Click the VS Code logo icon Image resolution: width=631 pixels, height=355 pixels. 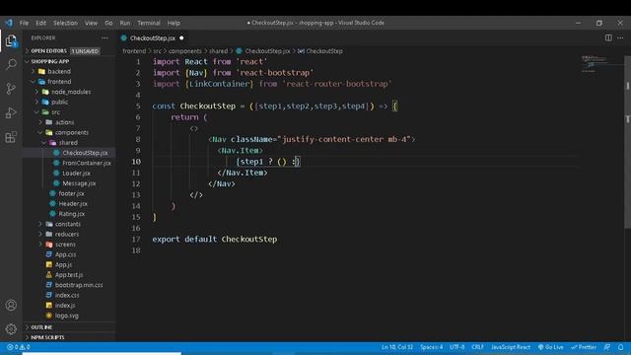coord(9,23)
